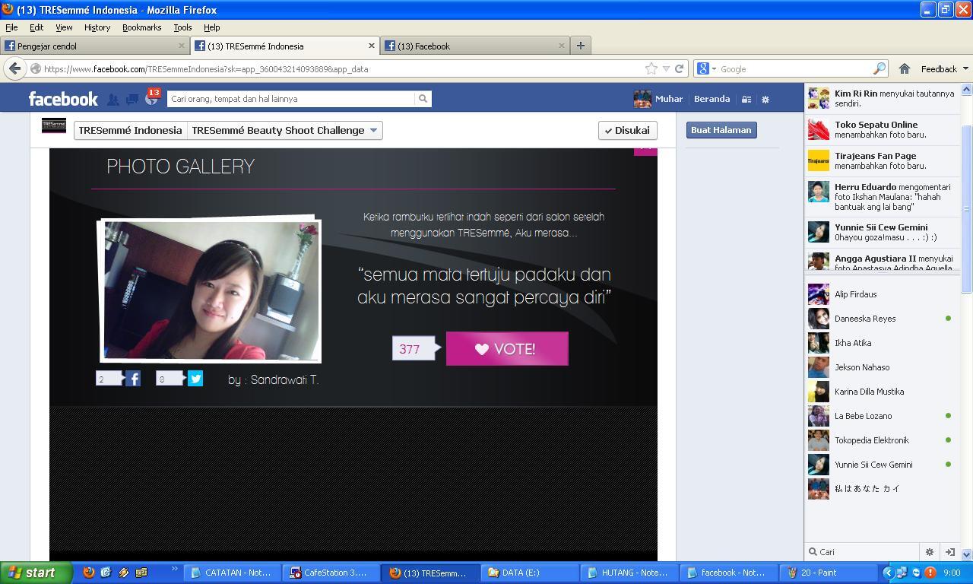
Task: Click the Google search magnifier icon
Action: pos(880,68)
